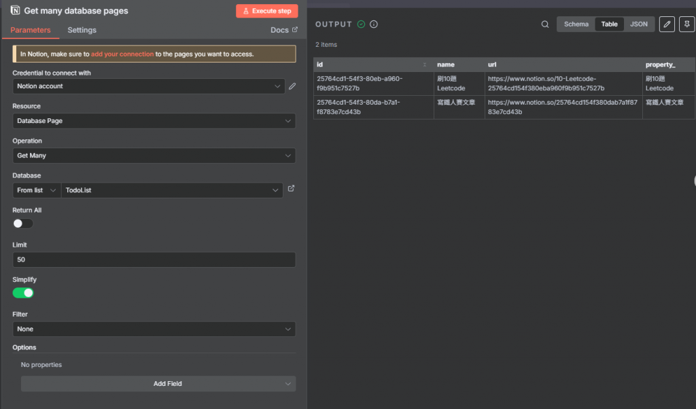Select the url cell containing 10-Leetcode
The image size is (696, 409).
[x=563, y=84]
